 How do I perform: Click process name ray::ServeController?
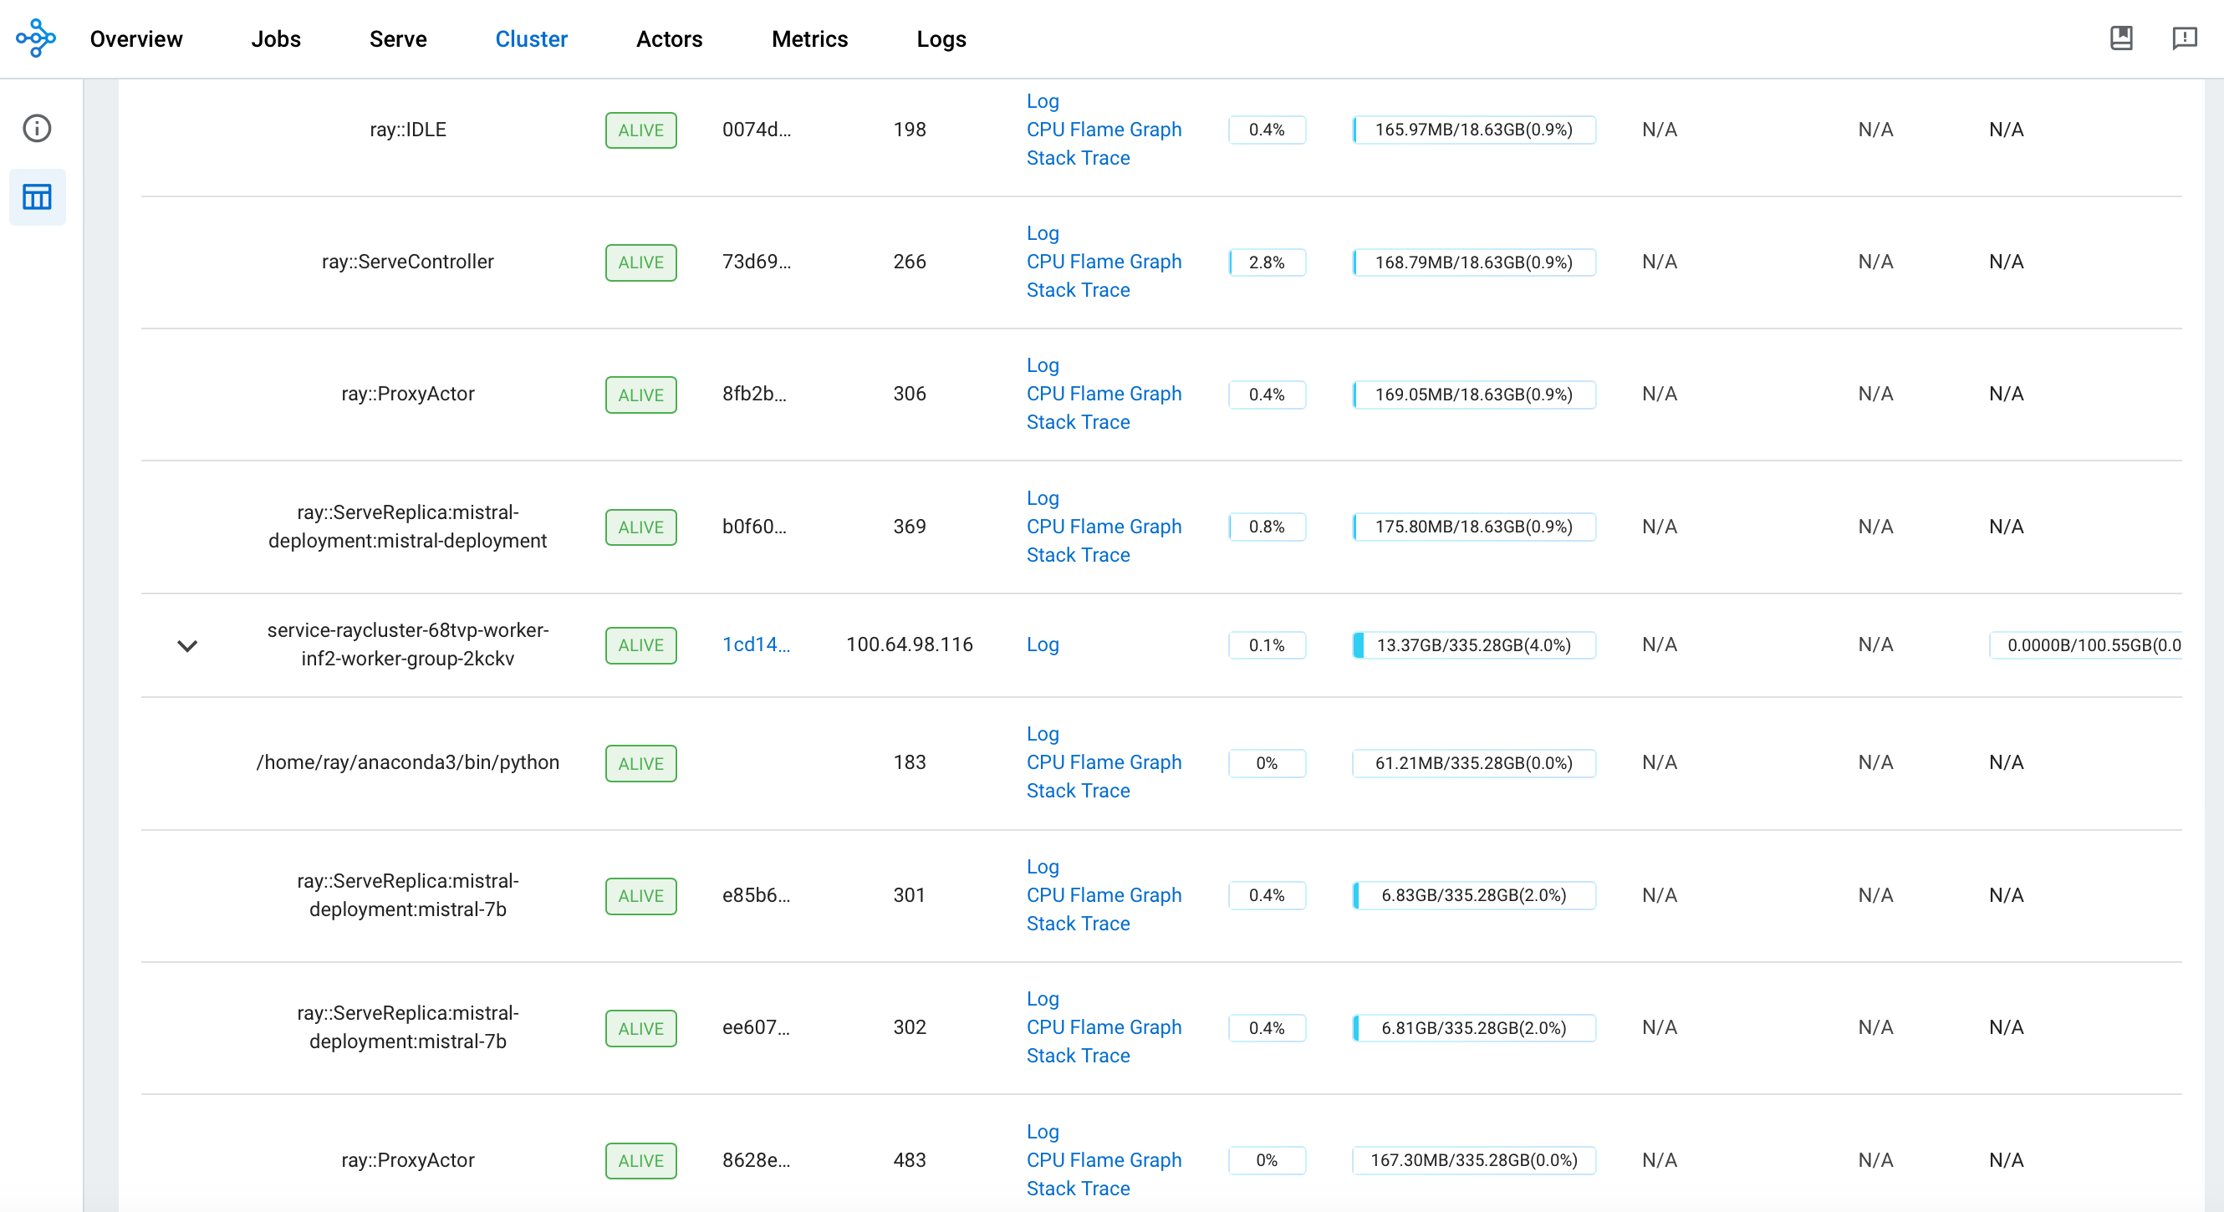click(407, 262)
